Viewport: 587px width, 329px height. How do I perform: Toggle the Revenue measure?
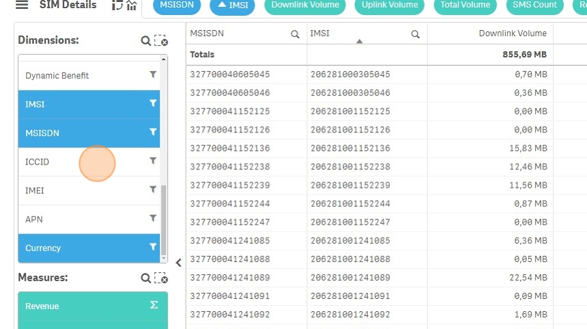93,306
